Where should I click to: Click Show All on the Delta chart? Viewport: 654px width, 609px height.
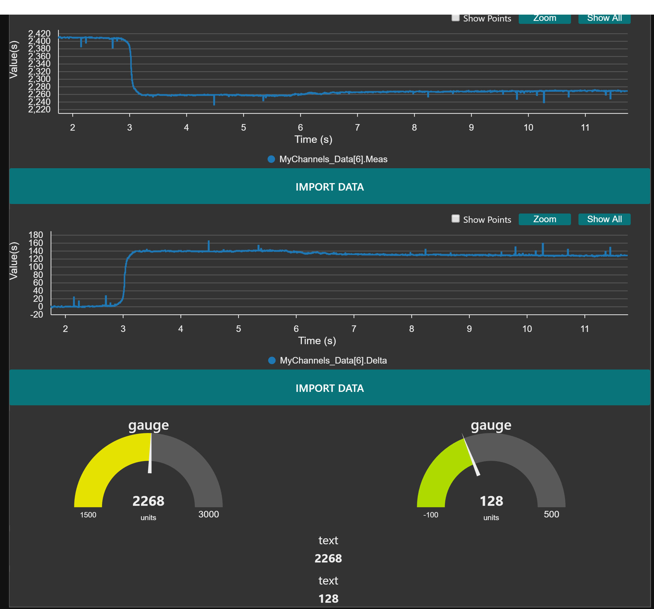(x=604, y=219)
